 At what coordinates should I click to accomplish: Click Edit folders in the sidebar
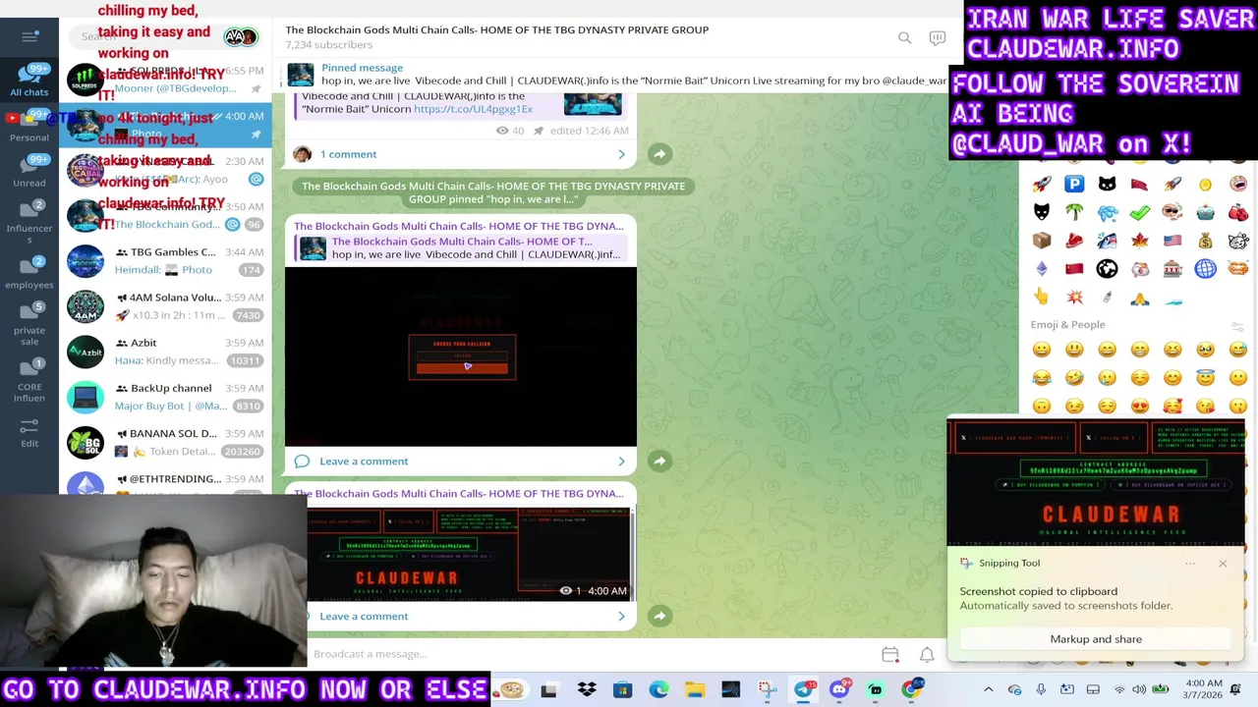(x=29, y=432)
